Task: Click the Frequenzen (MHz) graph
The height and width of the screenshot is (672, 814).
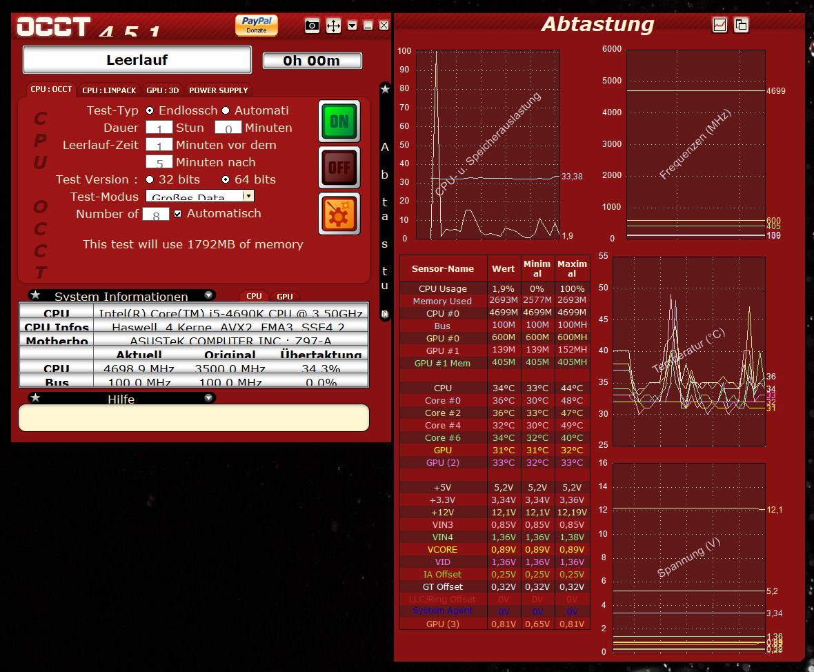Action: click(695, 144)
